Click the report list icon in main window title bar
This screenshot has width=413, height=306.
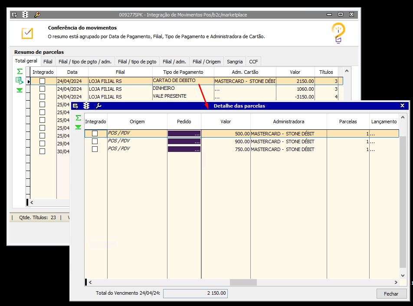coord(14,15)
